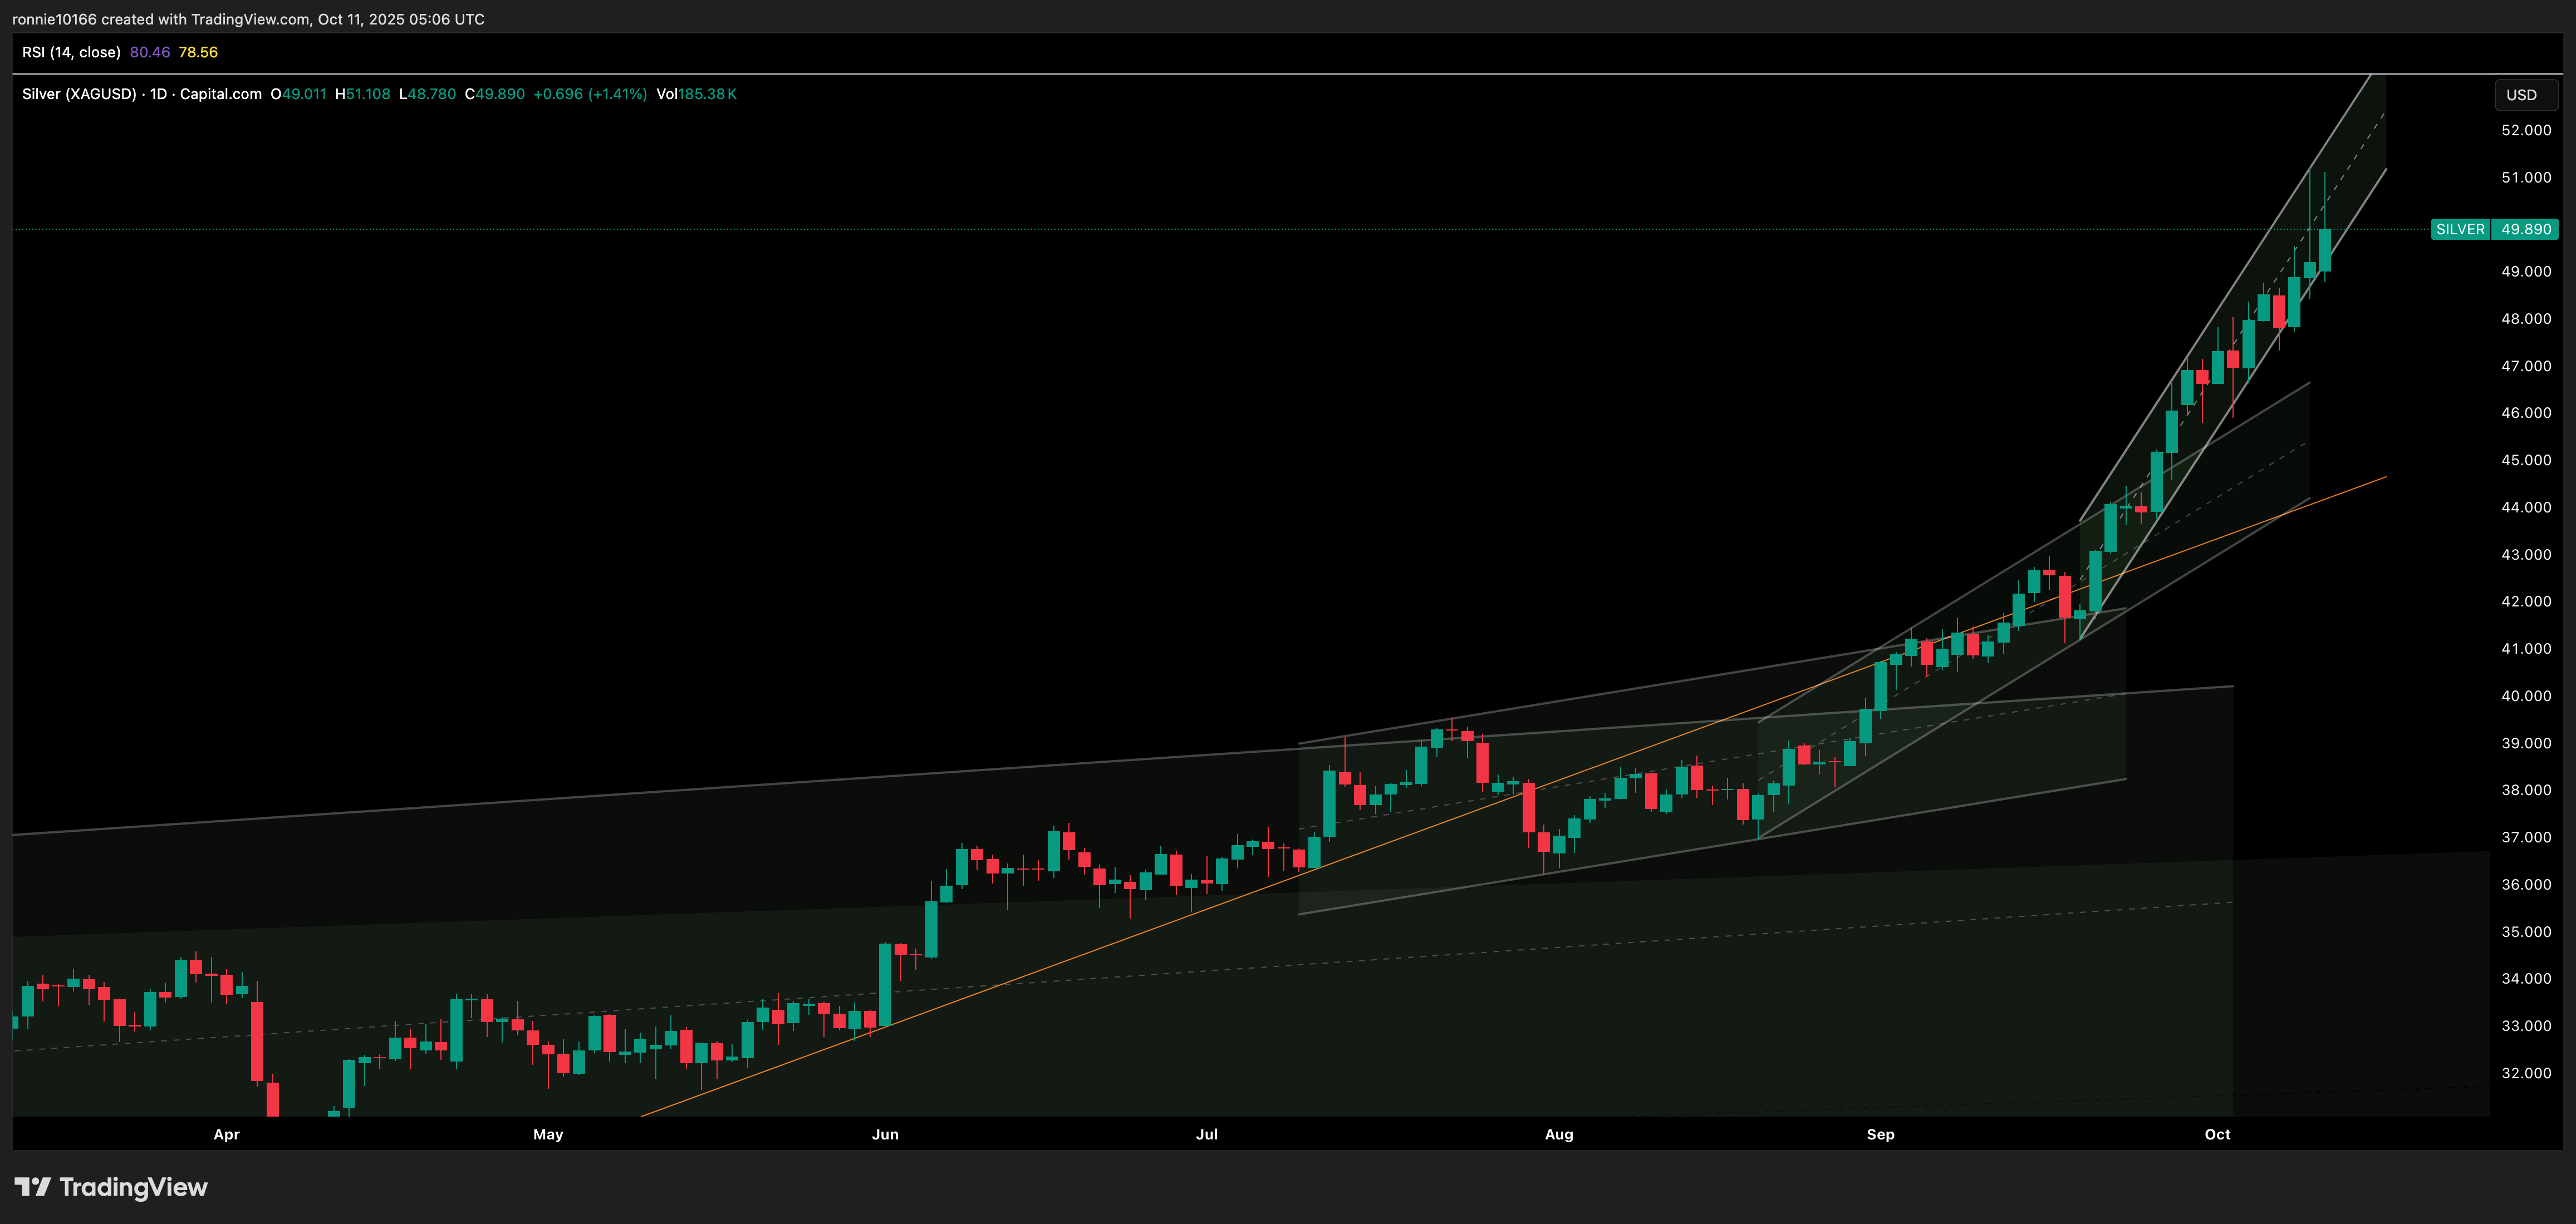Viewport: 2576px width, 1224px height.
Task: Click the Jun label on time axis
Action: [x=885, y=1134]
